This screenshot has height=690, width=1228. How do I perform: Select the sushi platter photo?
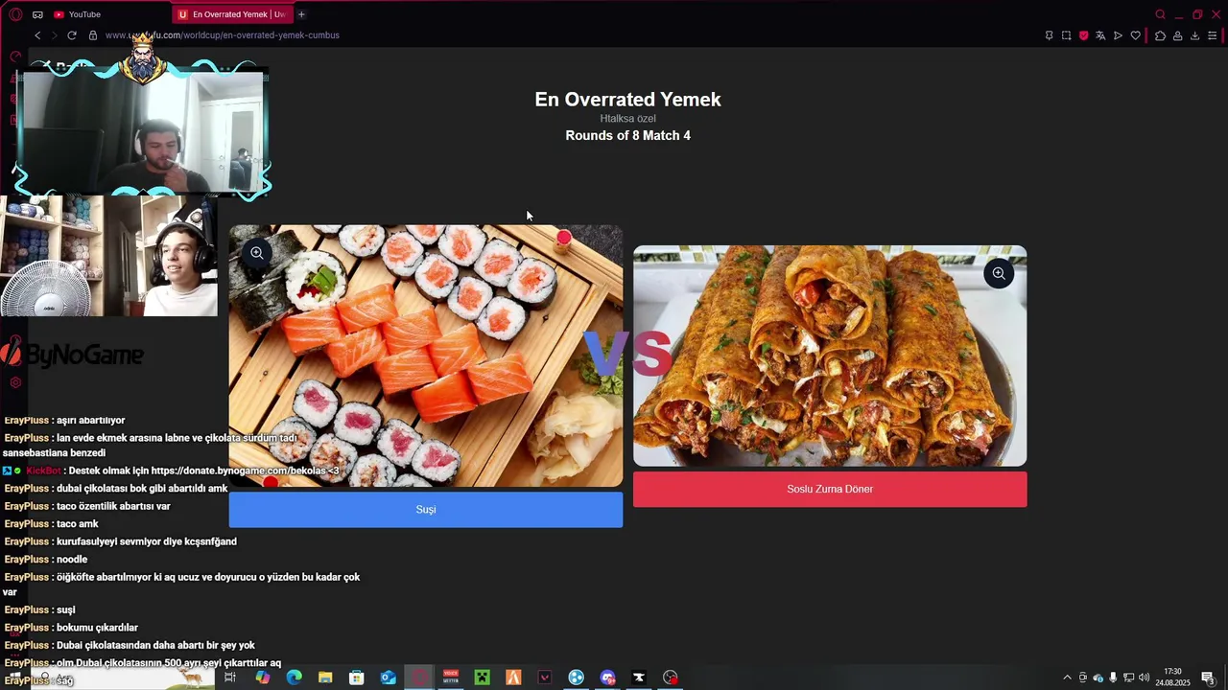[426, 356]
